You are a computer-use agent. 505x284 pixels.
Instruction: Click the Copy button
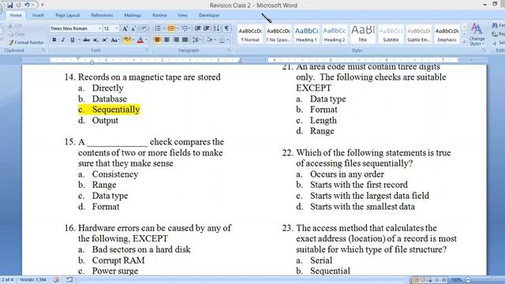click(x=17, y=34)
